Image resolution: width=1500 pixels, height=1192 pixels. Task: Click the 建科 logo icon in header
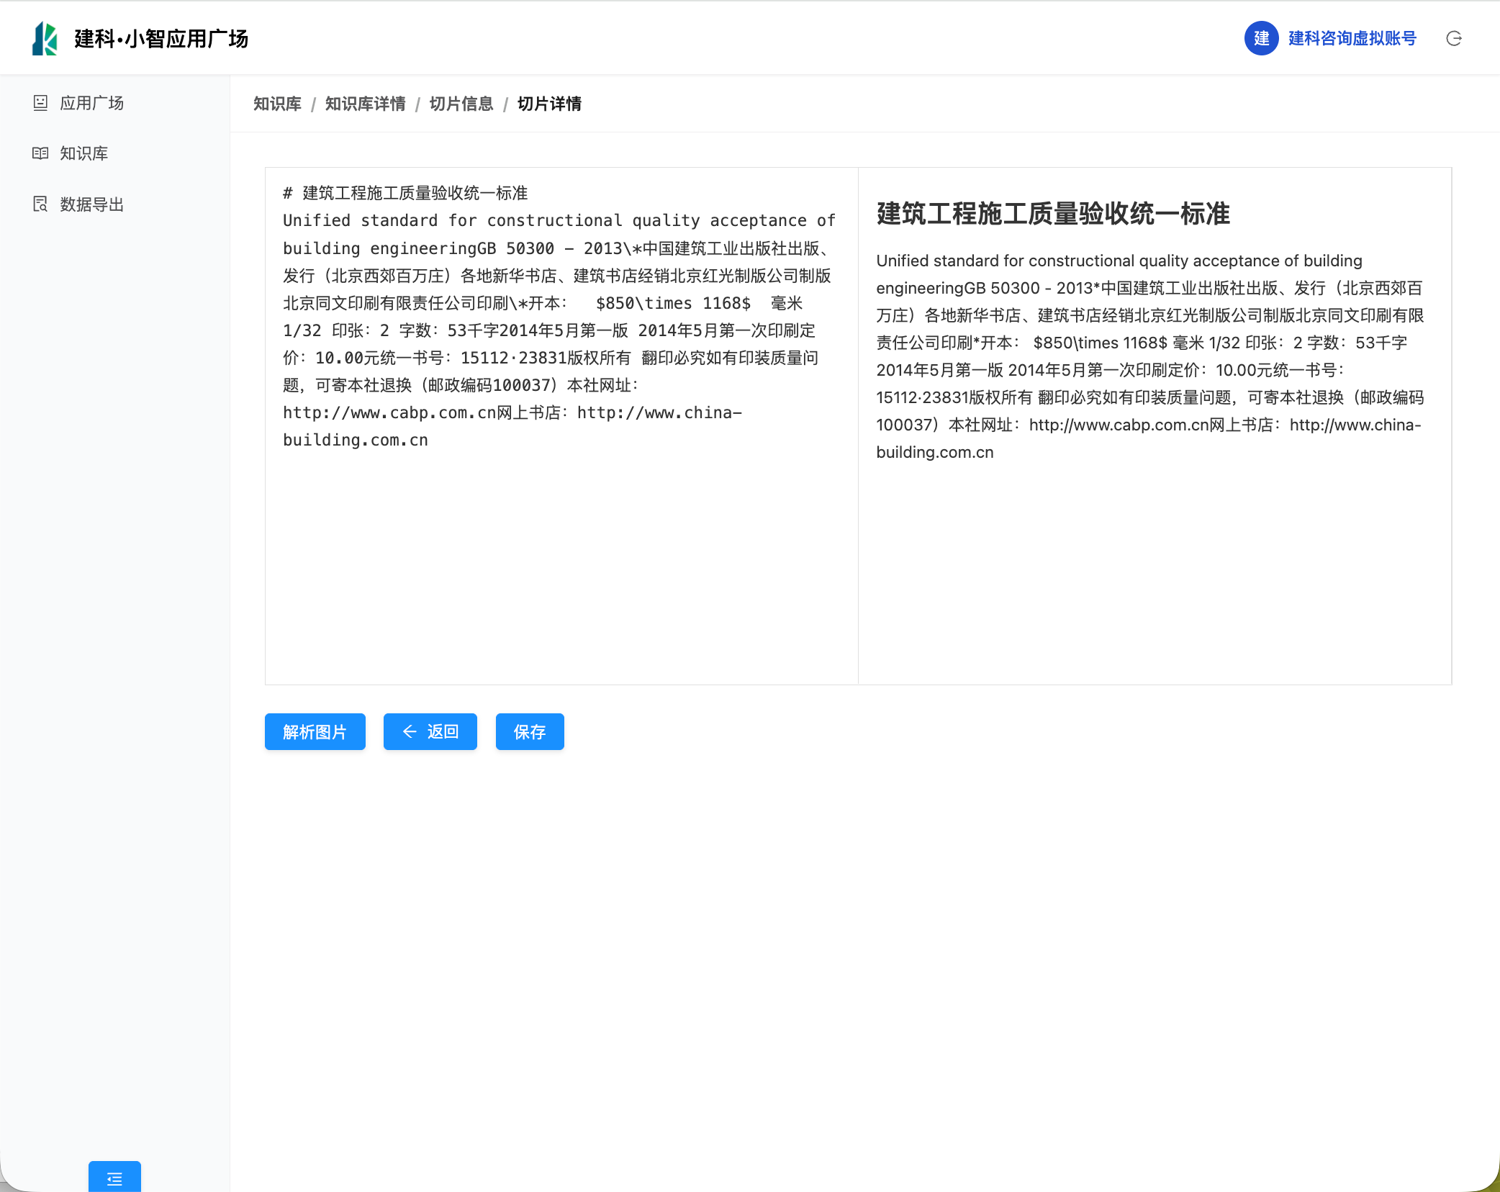pos(45,38)
